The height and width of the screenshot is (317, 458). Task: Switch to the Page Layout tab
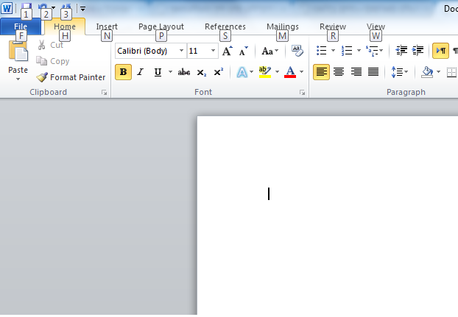[161, 26]
